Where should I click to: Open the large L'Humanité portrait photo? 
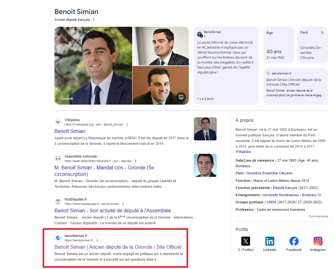click(x=93, y=66)
